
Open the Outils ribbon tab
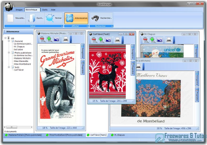pyautogui.click(x=45, y=10)
